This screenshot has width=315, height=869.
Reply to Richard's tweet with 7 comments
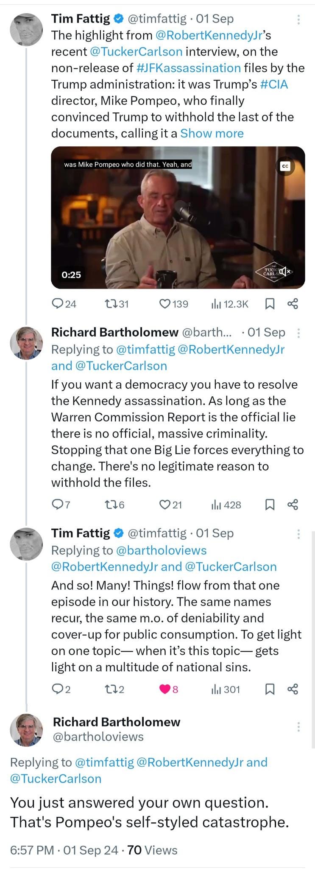pyautogui.click(x=61, y=505)
